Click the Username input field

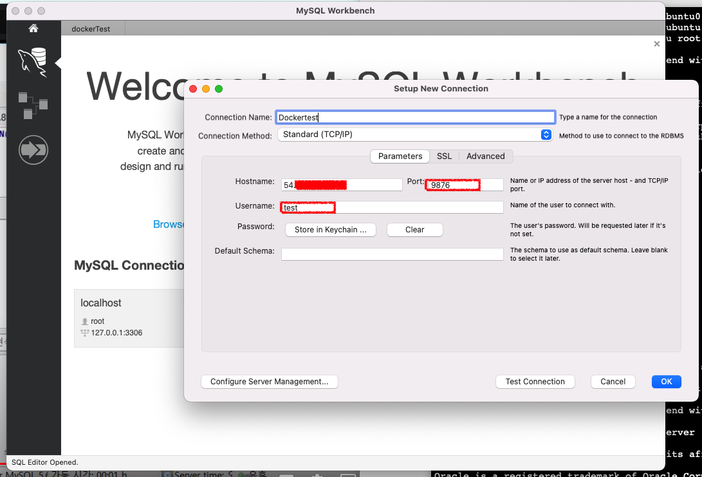[x=393, y=207]
